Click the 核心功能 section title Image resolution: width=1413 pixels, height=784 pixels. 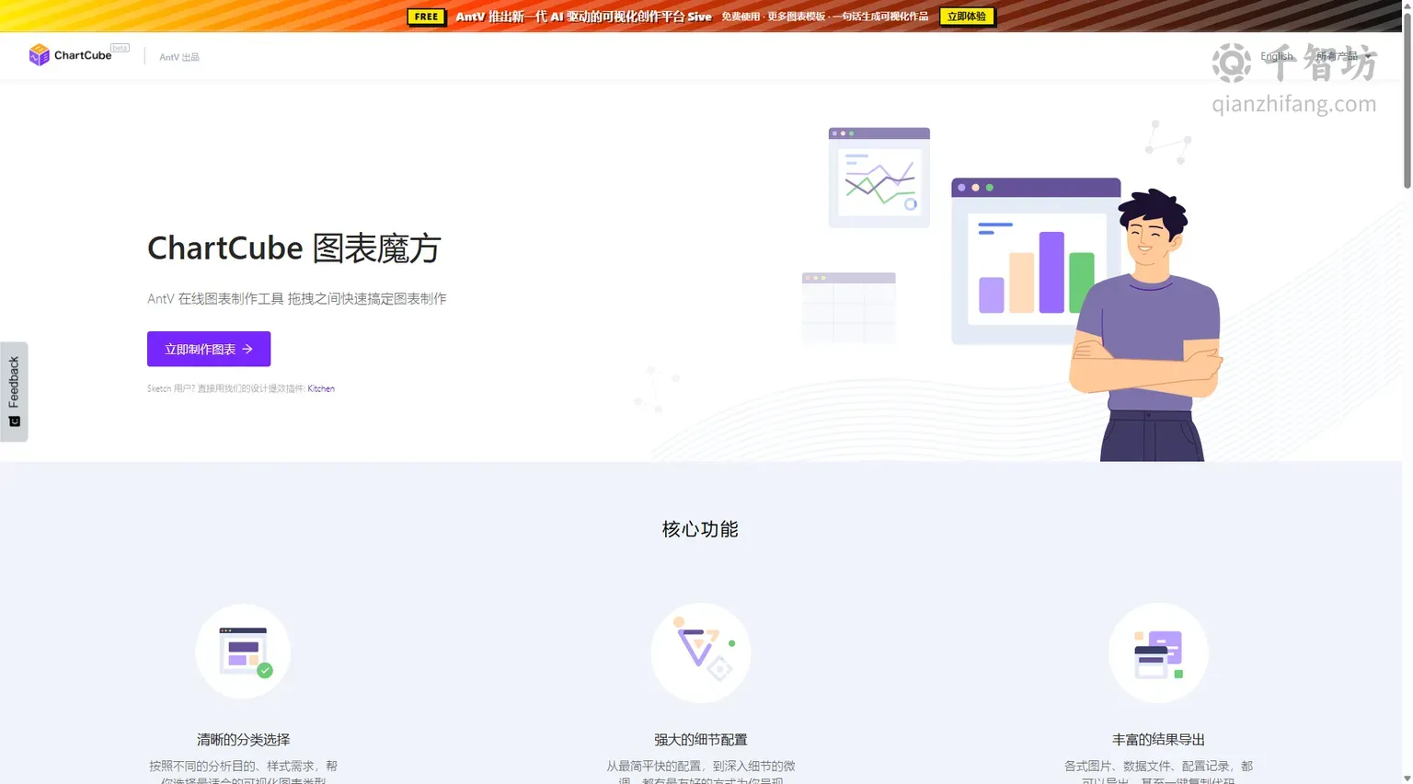click(x=700, y=529)
